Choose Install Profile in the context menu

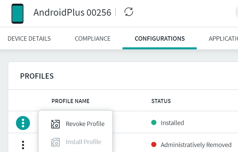[84, 142]
